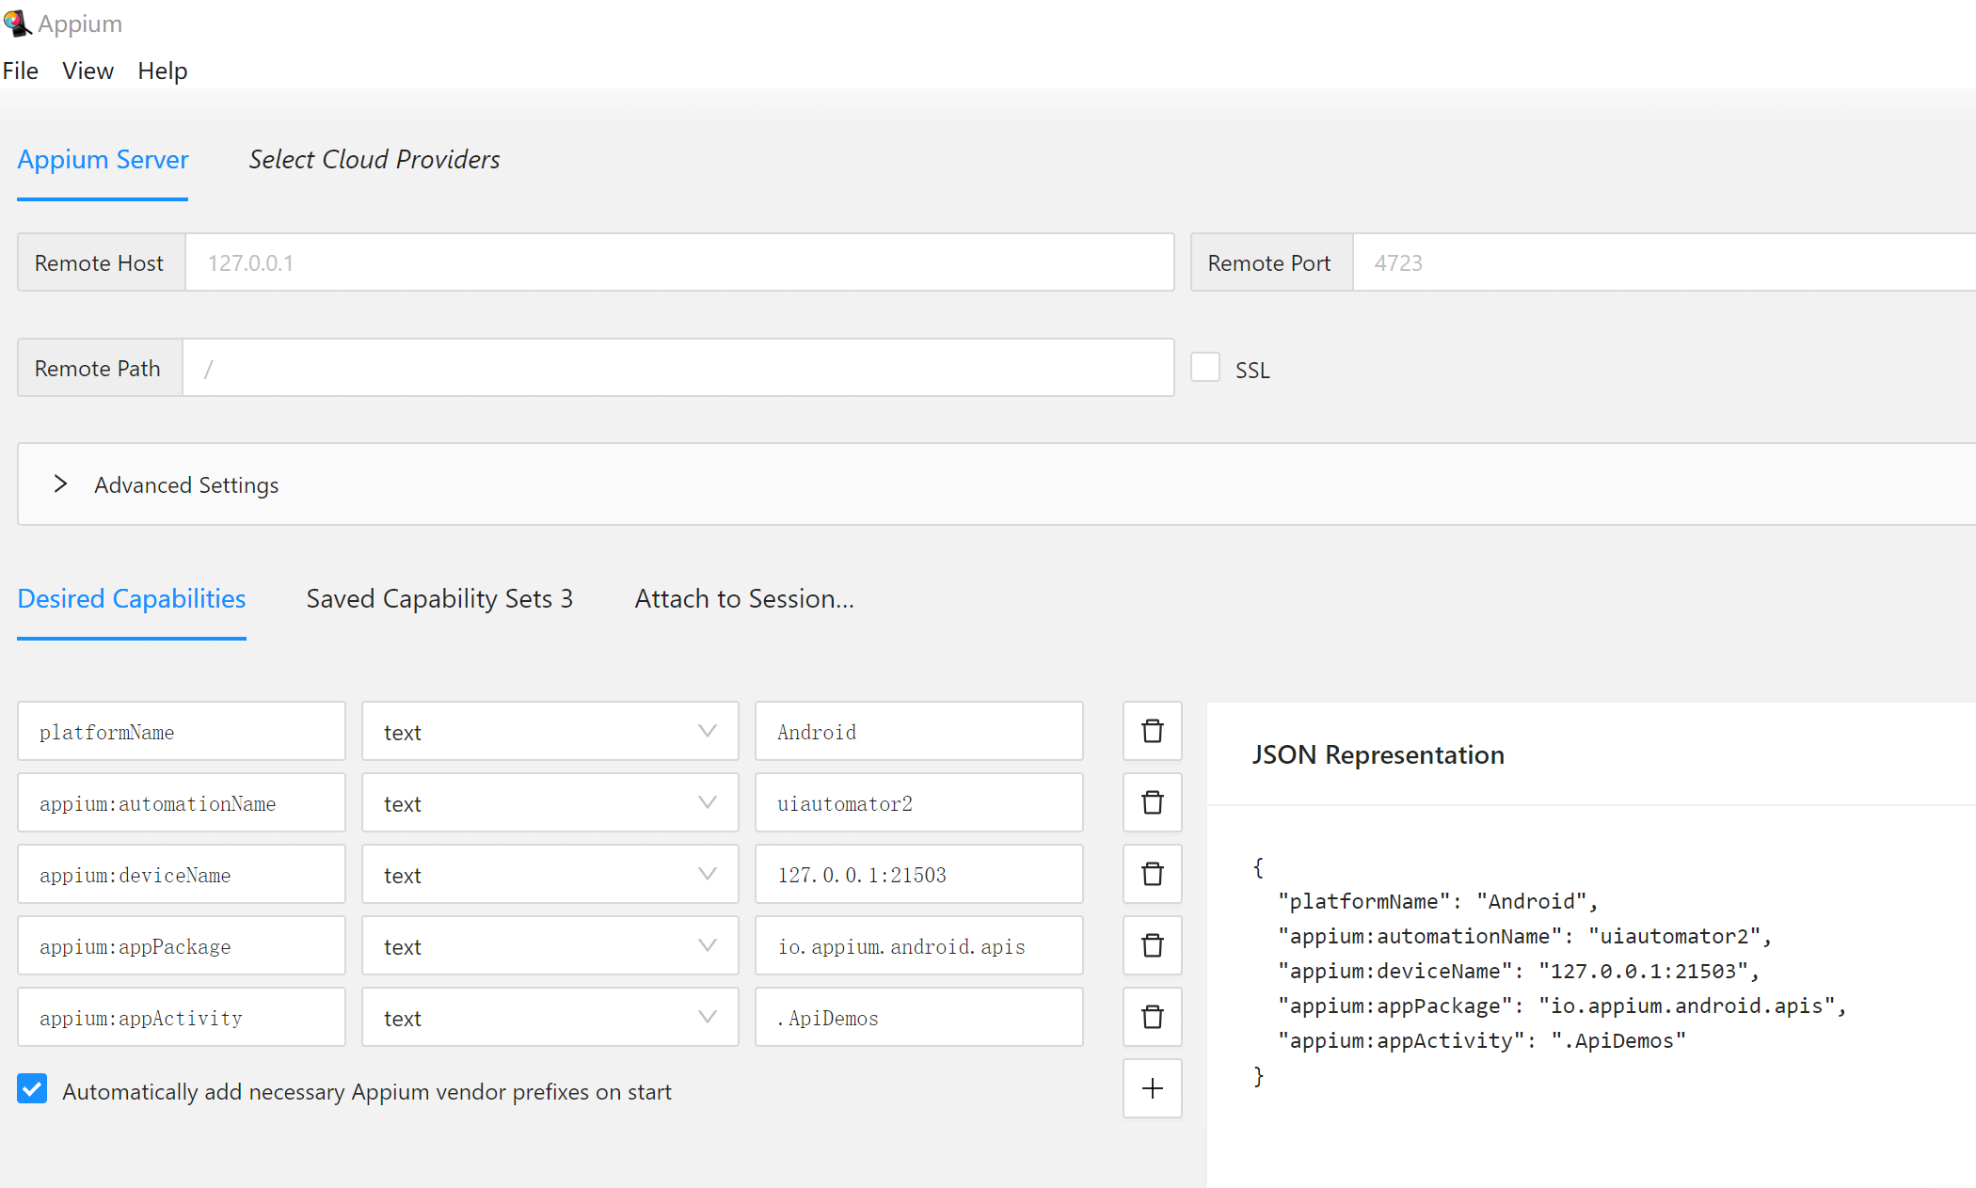
Task: Open type dropdown for appium:appPackage row
Action: click(x=550, y=945)
